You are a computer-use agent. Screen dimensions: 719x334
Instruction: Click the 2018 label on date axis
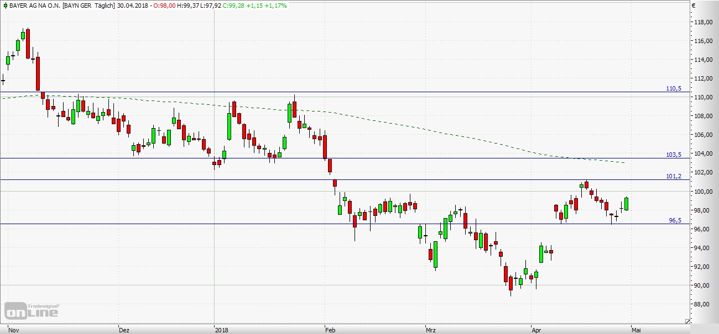(222, 330)
